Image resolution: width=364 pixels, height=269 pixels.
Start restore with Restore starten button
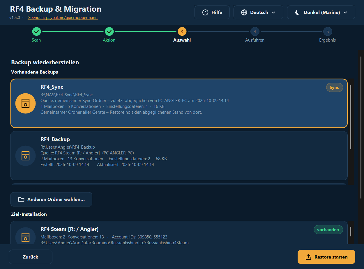[x=326, y=257]
